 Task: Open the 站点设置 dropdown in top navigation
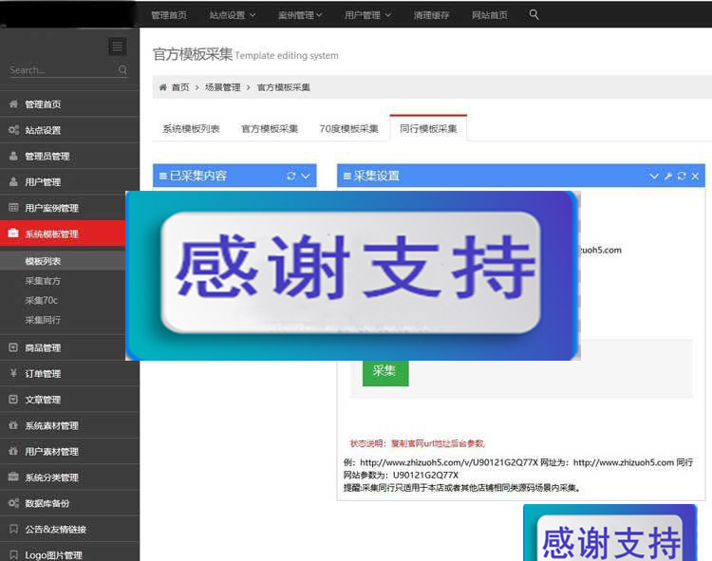coord(232,15)
